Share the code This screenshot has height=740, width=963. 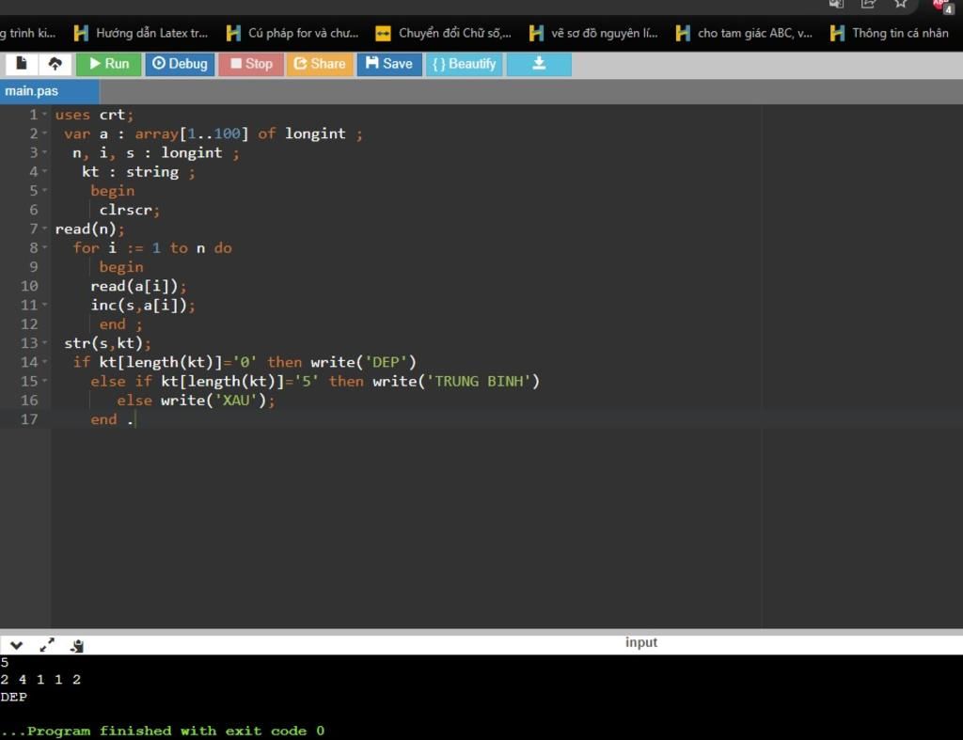(x=320, y=64)
